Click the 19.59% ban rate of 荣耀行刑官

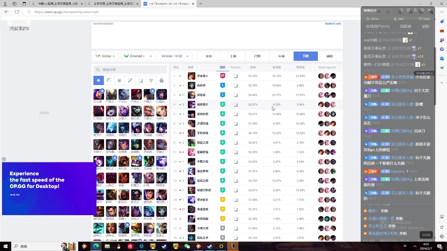click(300, 190)
